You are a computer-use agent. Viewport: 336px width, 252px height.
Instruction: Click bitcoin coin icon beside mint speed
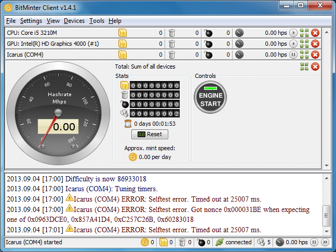coord(133,157)
